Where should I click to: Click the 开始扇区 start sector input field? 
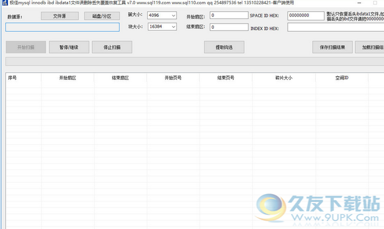(x=229, y=16)
